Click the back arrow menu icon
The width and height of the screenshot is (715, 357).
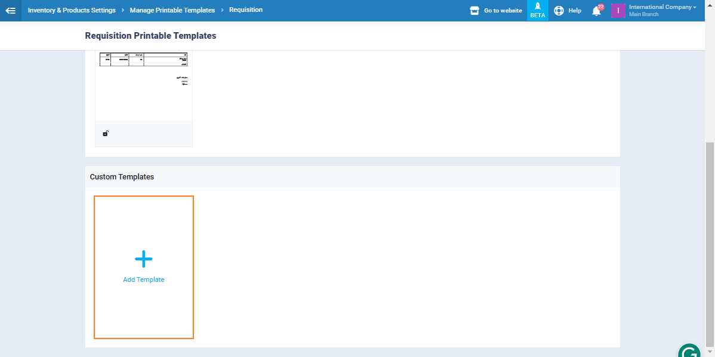[x=10, y=10]
